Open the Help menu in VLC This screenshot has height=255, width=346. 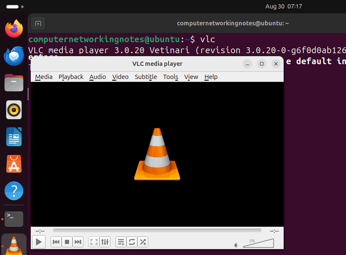click(x=211, y=77)
